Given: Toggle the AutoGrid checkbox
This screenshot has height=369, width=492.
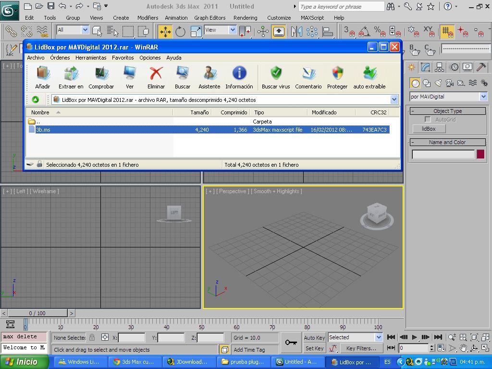Looking at the screenshot, I should pyautogui.click(x=427, y=119).
